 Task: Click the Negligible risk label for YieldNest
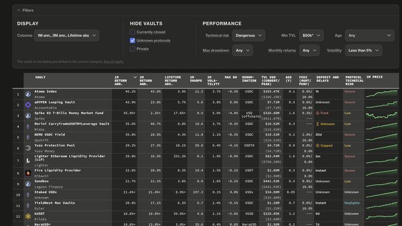[x=352, y=203]
